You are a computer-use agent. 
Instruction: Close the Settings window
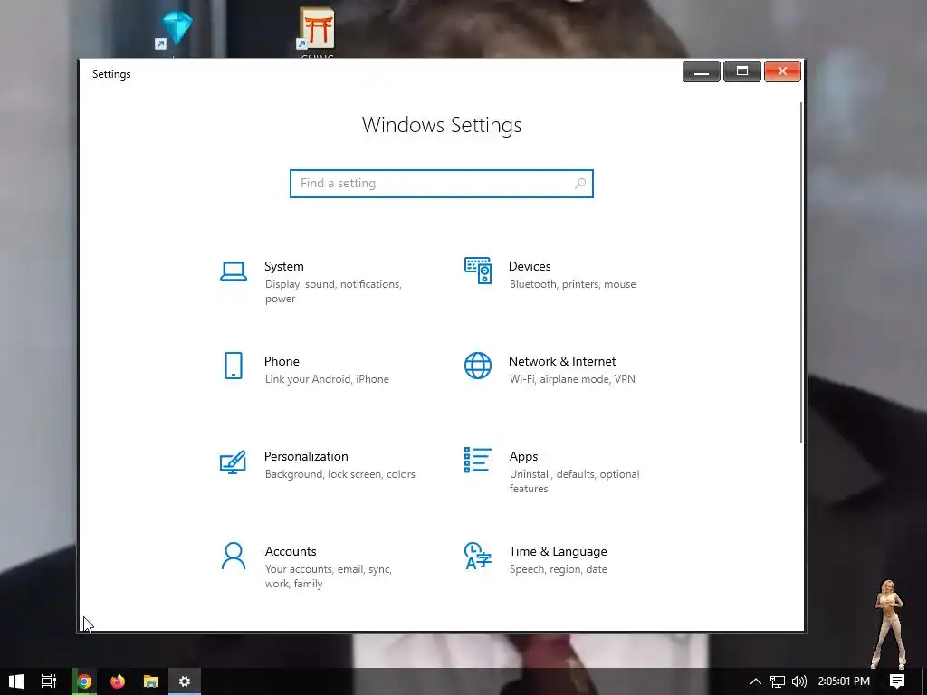point(782,71)
